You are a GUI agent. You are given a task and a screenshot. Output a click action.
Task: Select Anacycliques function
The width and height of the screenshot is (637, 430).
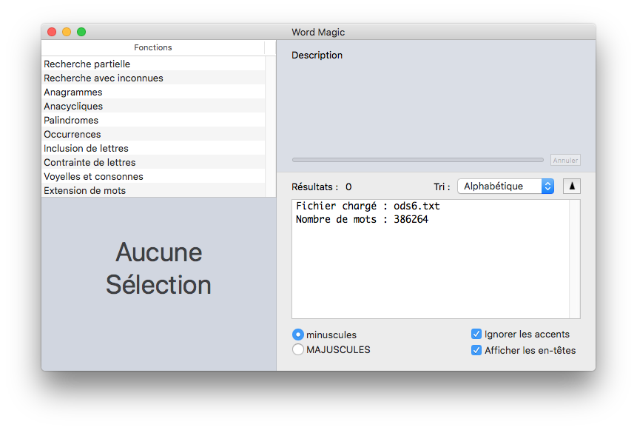click(73, 107)
